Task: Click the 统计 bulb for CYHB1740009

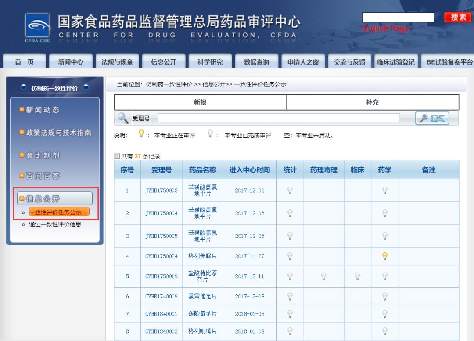Action: point(290,297)
